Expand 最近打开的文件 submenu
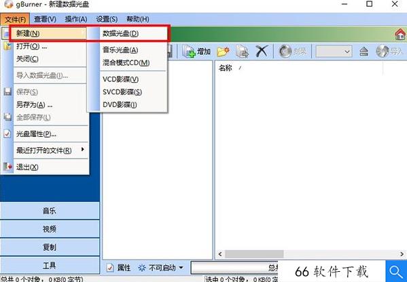407x282 pixels. (x=50, y=150)
